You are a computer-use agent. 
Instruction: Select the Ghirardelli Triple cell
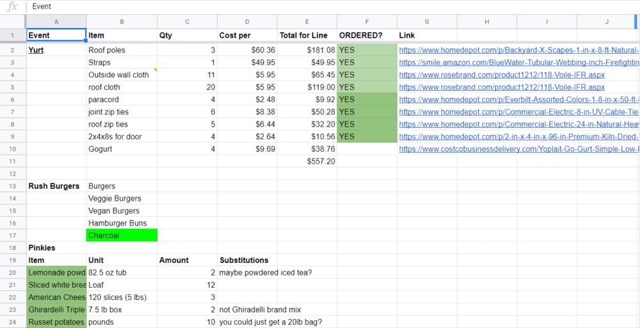click(x=56, y=309)
